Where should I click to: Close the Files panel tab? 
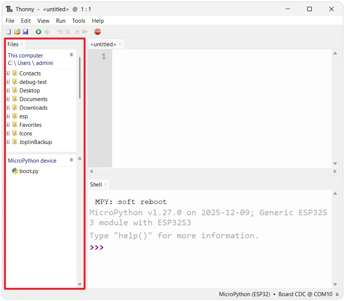click(22, 44)
